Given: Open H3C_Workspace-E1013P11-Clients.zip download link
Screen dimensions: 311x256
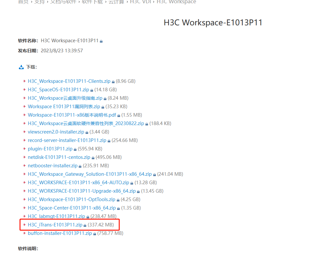Looking at the screenshot, I should click(69, 81).
